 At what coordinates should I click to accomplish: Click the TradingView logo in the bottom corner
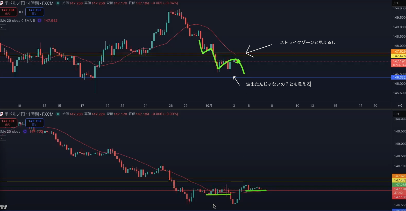[x=4, y=207]
